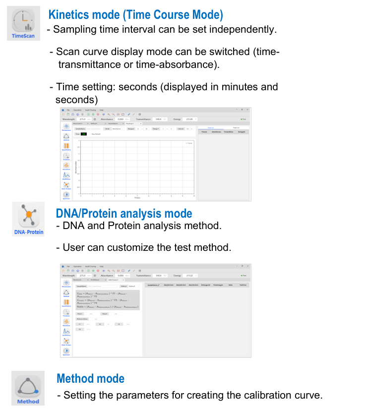Image resolution: width=368 pixels, height=409 pixels.
Task: Open MultiWave in the DNA/Protein window sidebar
Action: [x=66, y=332]
